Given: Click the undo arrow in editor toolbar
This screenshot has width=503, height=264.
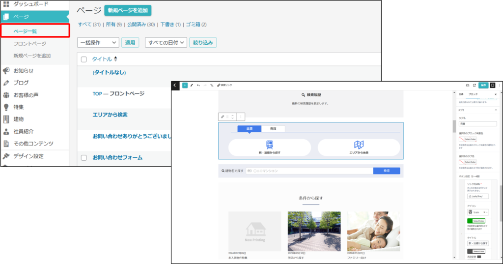Looking at the screenshot, I should pyautogui.click(x=198, y=85).
